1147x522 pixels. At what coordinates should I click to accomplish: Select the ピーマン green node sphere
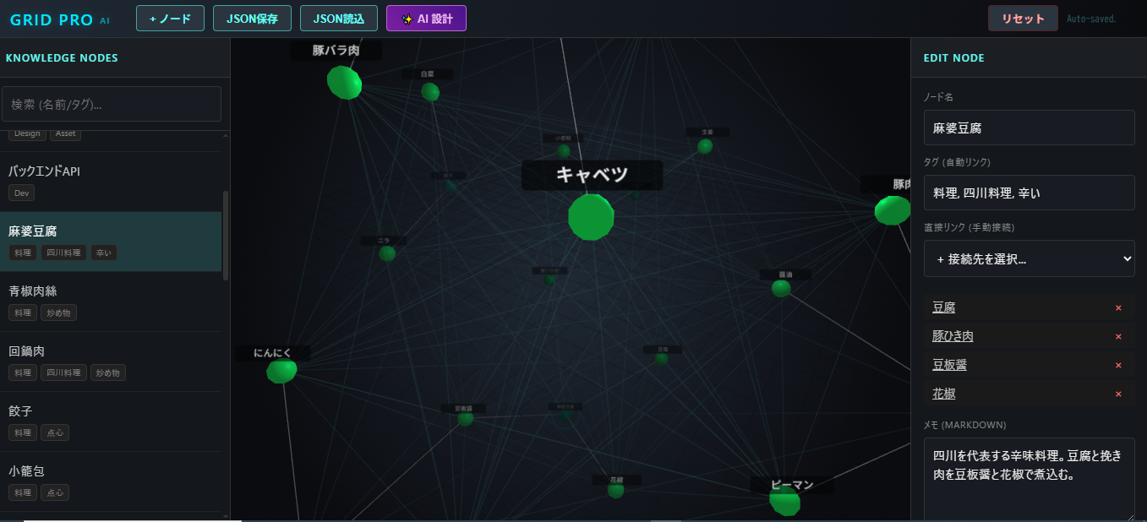[785, 500]
